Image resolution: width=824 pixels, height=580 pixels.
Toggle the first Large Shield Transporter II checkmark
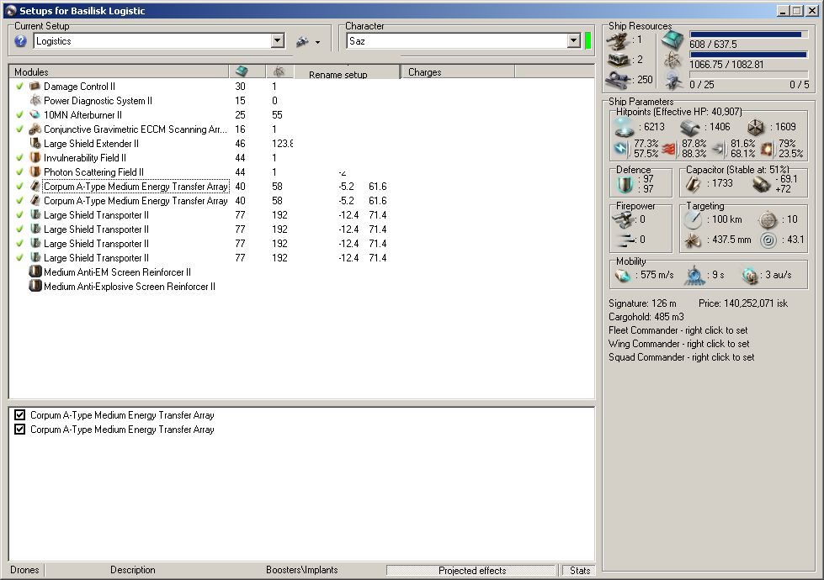19,214
